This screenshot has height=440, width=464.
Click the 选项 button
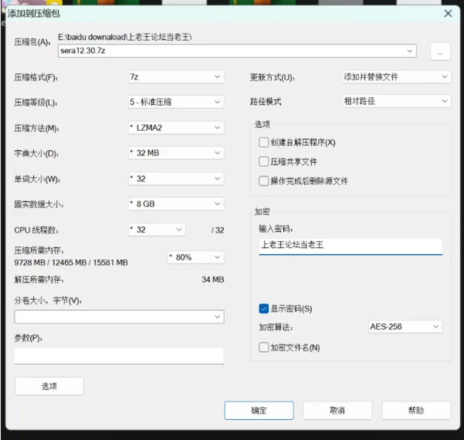(49, 386)
